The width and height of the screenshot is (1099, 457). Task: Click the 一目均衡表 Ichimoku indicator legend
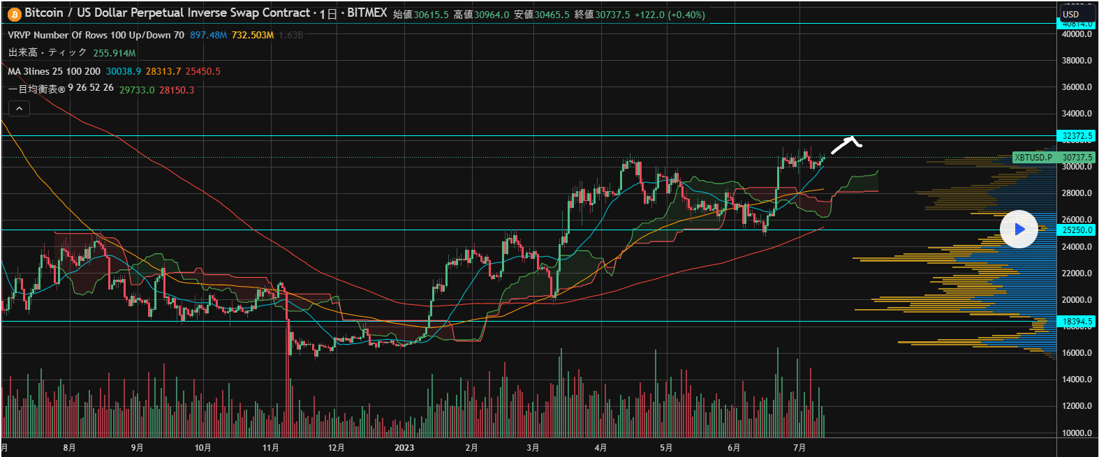(x=61, y=89)
